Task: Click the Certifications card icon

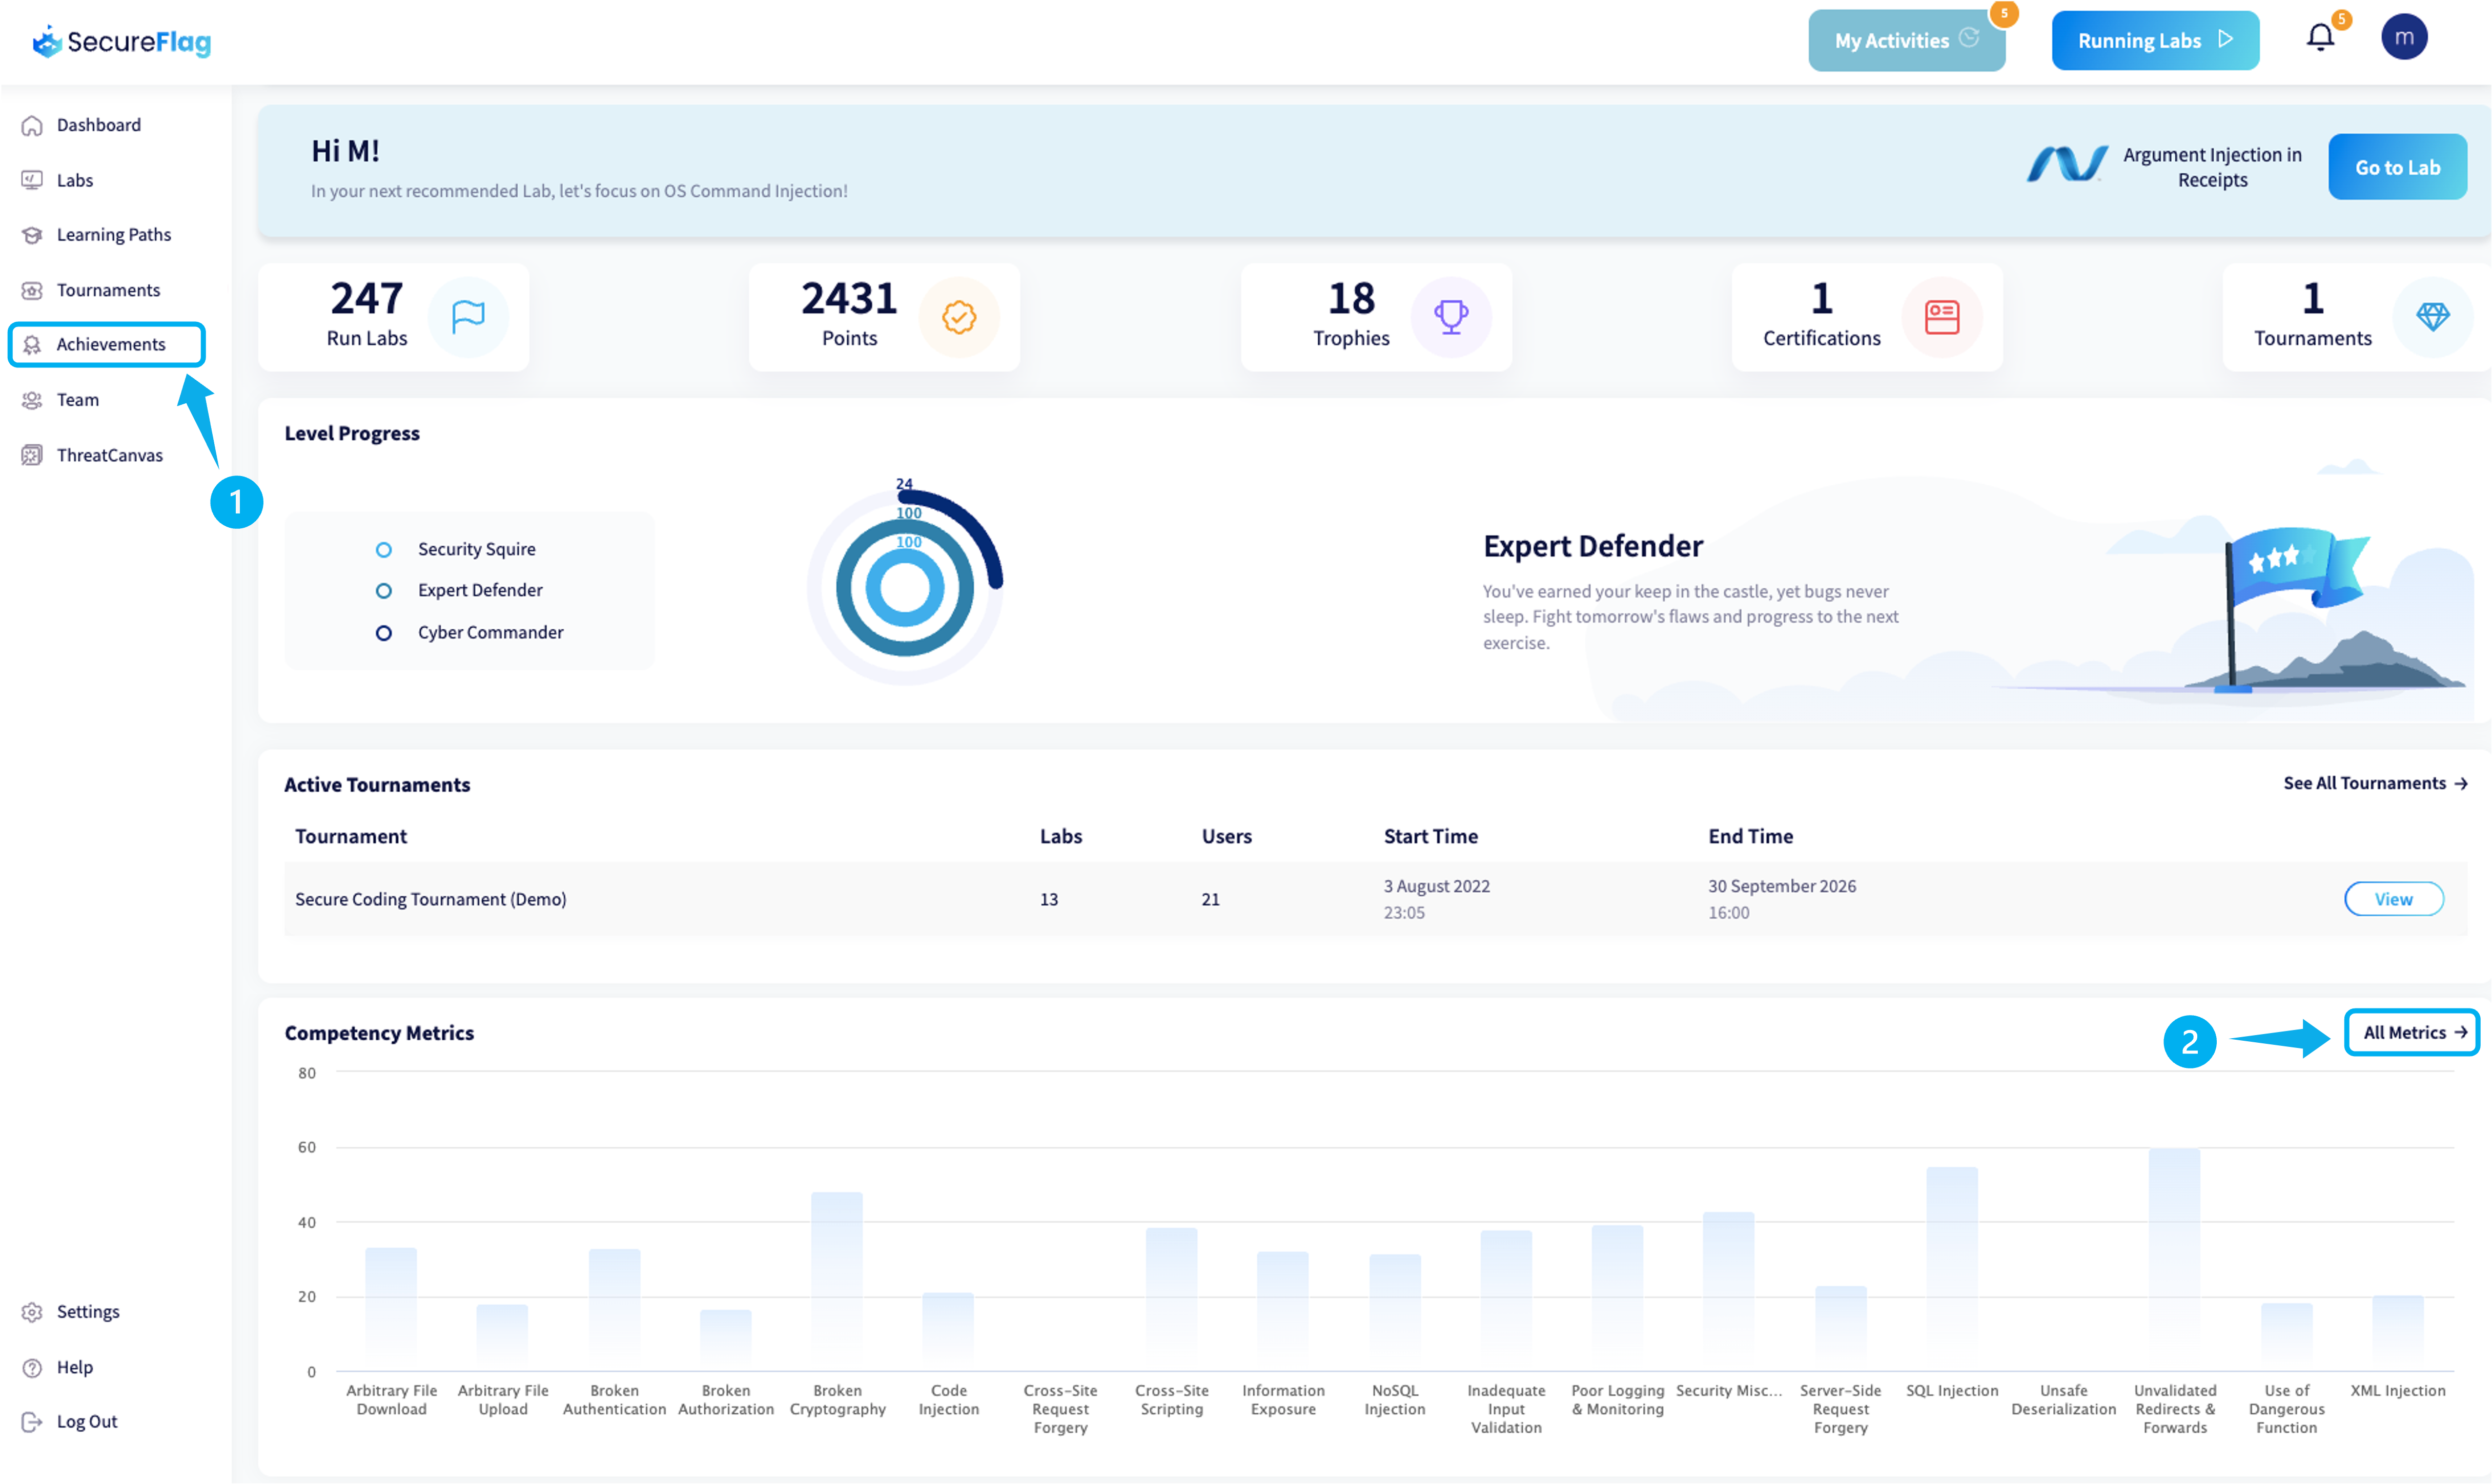Action: click(1941, 317)
